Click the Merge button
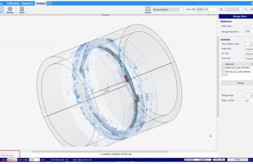 [237, 83]
